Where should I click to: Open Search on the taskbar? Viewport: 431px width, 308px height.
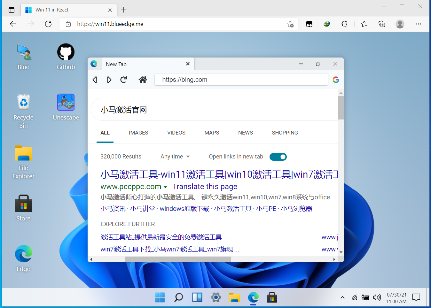click(x=178, y=297)
